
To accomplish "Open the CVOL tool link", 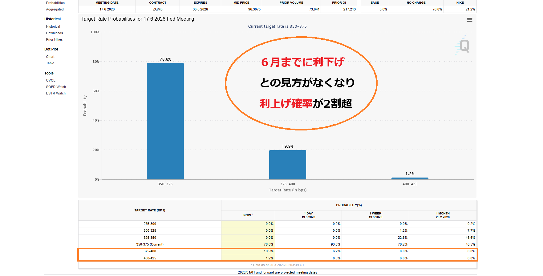I will (51, 80).
